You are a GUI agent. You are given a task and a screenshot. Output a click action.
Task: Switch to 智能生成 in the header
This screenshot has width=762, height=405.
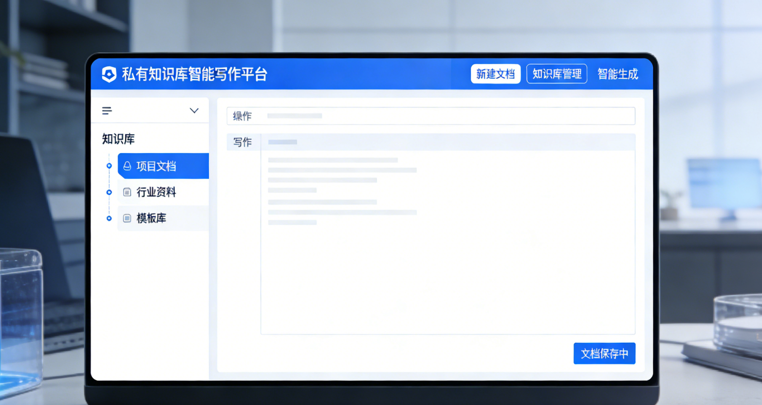point(617,74)
